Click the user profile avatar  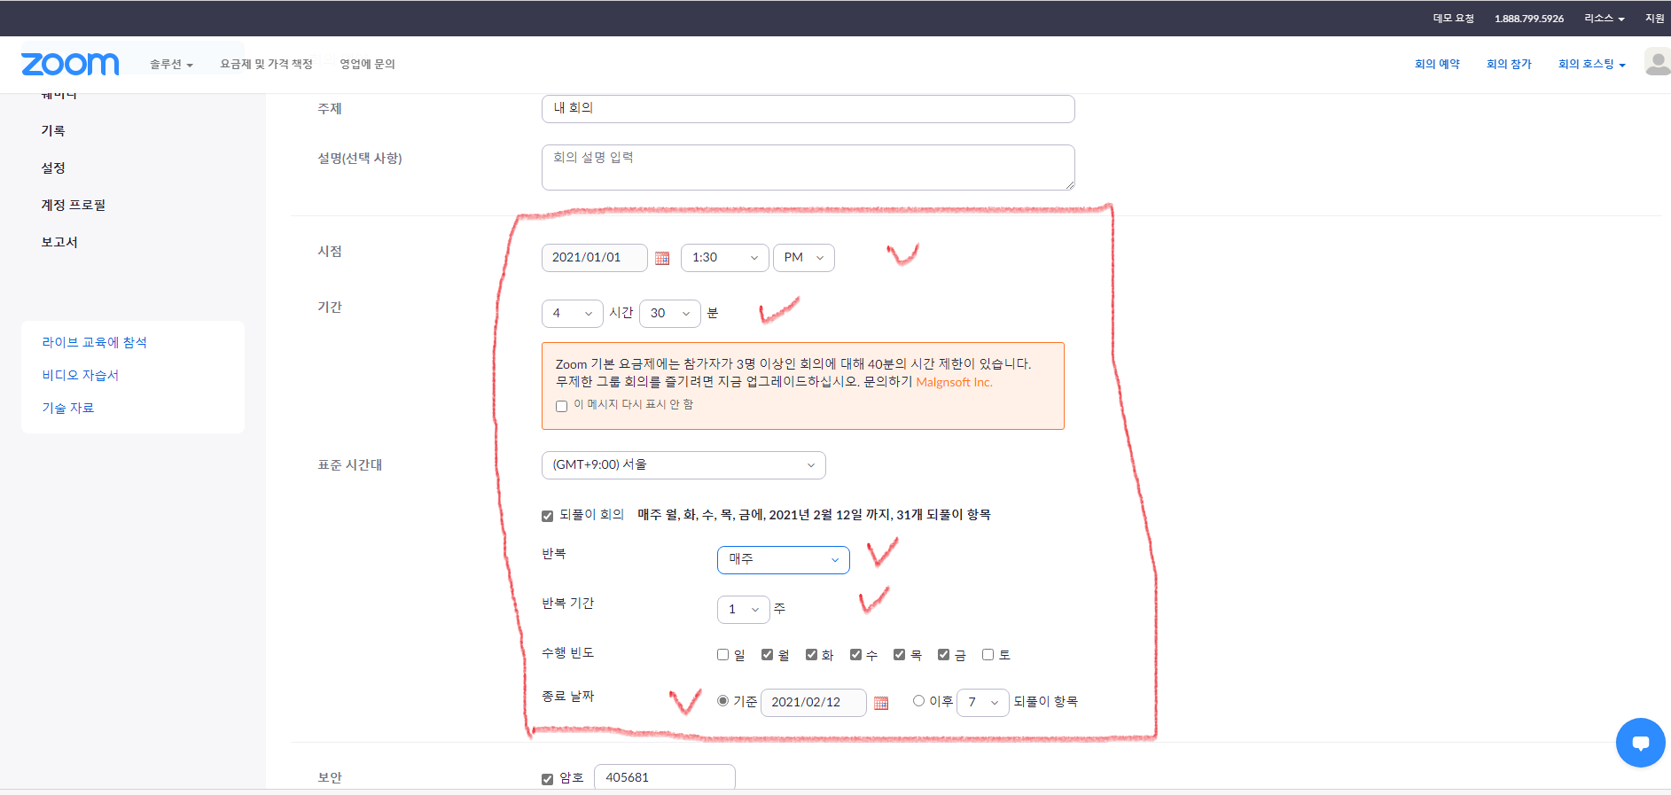pos(1656,62)
